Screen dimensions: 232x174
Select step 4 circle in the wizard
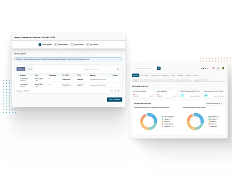[88, 45]
